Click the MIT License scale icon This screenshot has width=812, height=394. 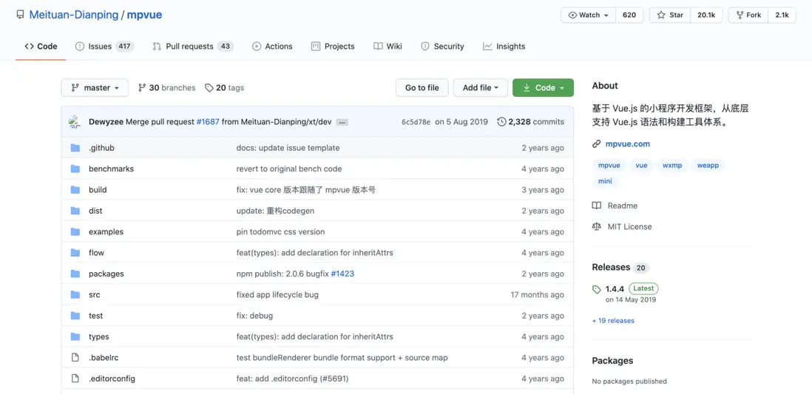(x=597, y=227)
